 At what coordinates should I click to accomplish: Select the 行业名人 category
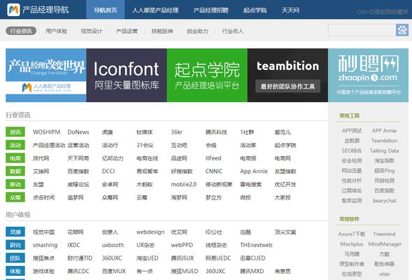tap(232, 31)
